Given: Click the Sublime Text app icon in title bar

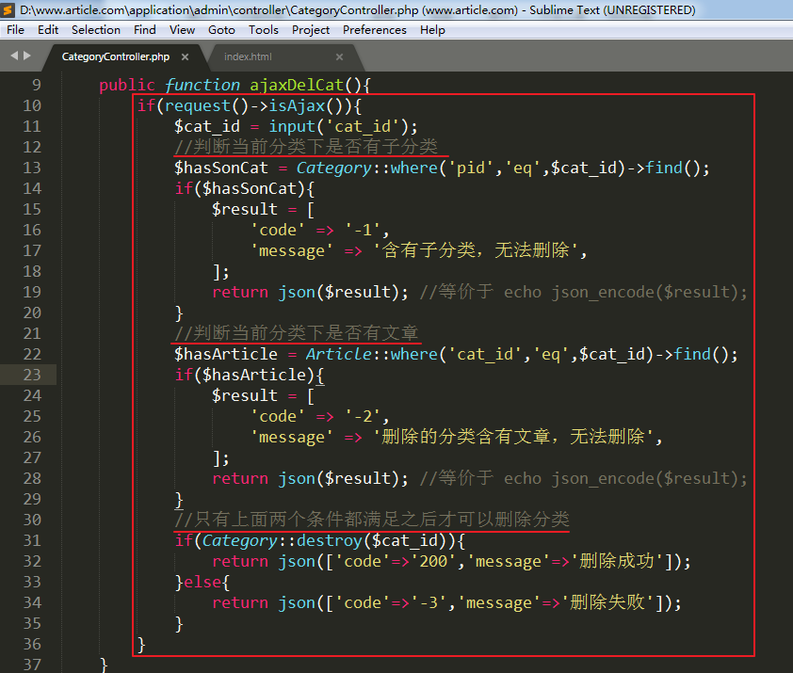Looking at the screenshot, I should coord(8,9).
